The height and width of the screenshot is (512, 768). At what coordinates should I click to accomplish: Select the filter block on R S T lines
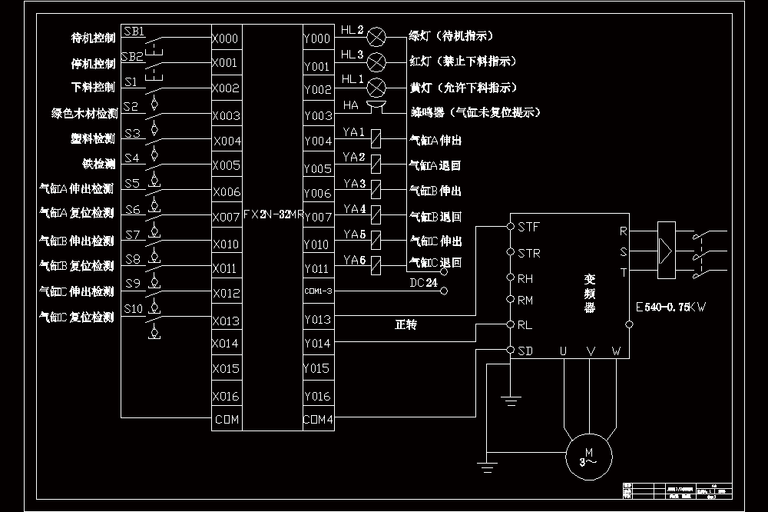(x=666, y=250)
